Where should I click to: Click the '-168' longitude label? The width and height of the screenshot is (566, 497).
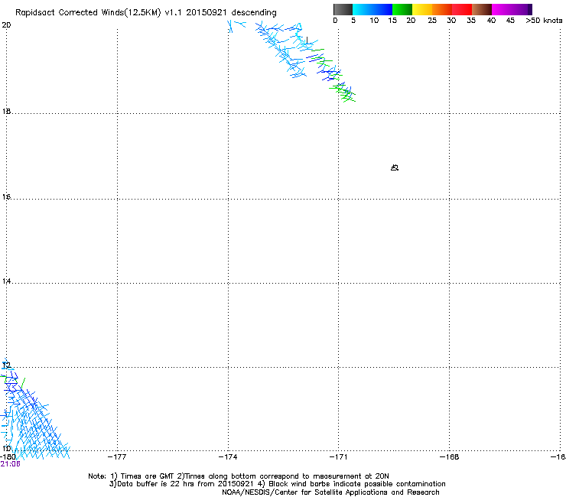pos(450,457)
